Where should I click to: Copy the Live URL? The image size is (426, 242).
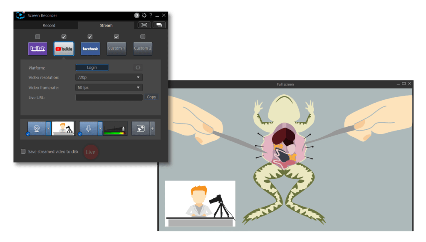151,97
